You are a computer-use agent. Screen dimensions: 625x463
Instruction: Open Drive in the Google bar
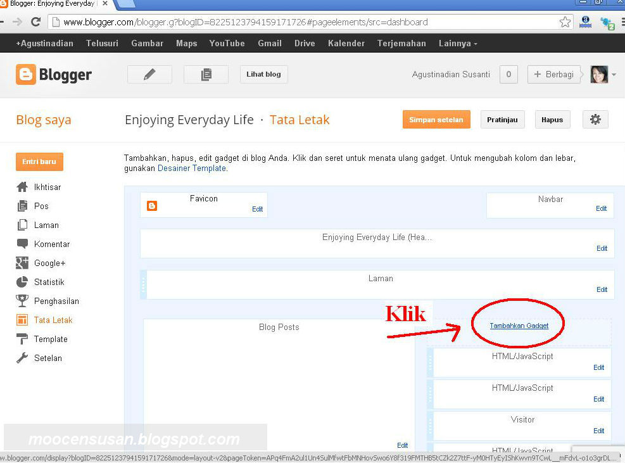click(x=305, y=44)
